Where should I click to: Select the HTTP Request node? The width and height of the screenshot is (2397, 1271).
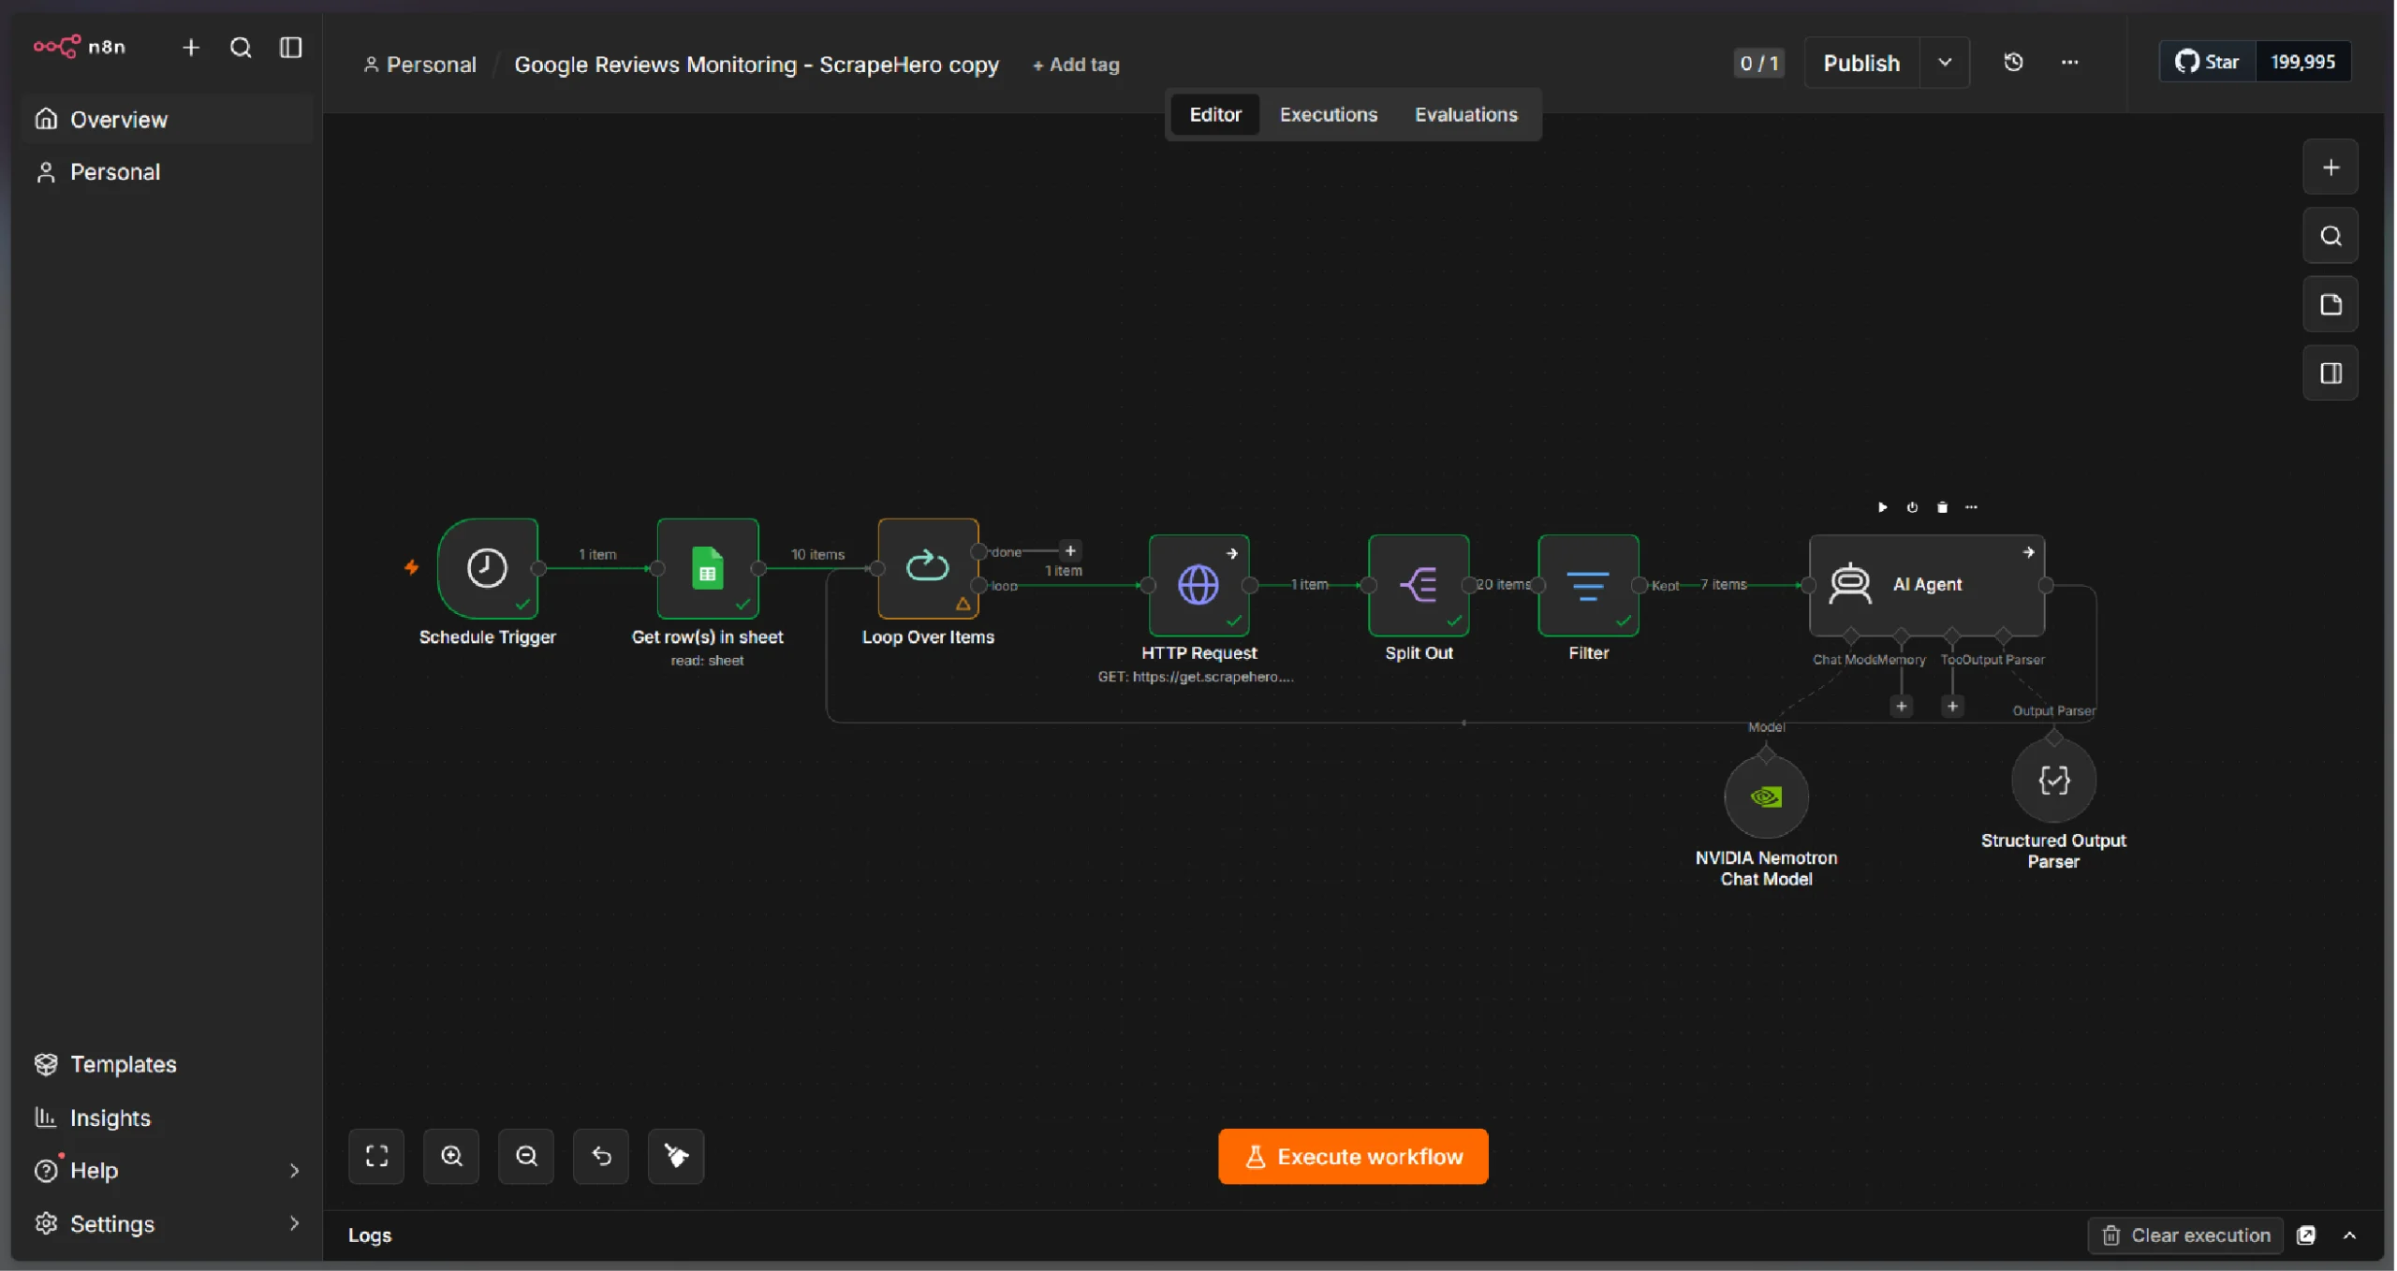click(x=1198, y=585)
